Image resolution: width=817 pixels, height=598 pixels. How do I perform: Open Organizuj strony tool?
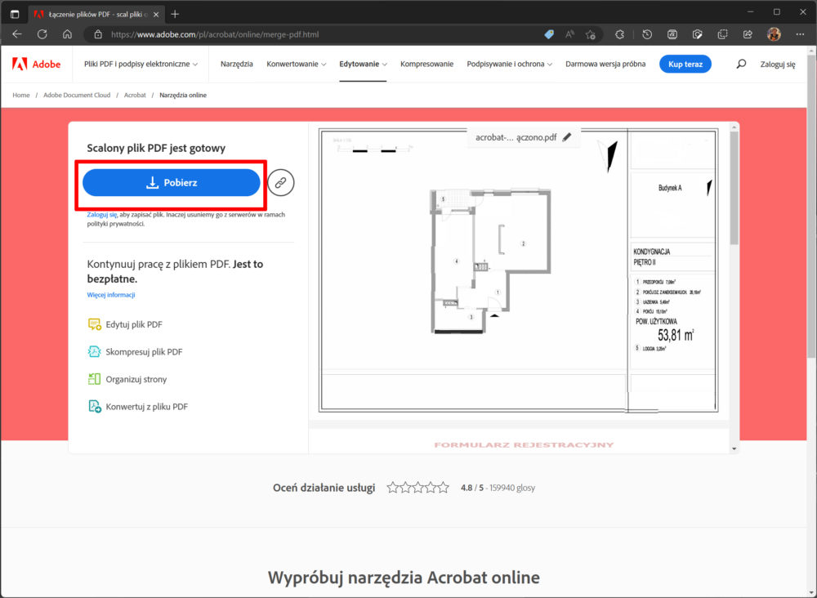127,379
